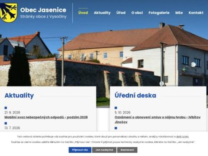Open the Úřad menu item

(121, 12)
